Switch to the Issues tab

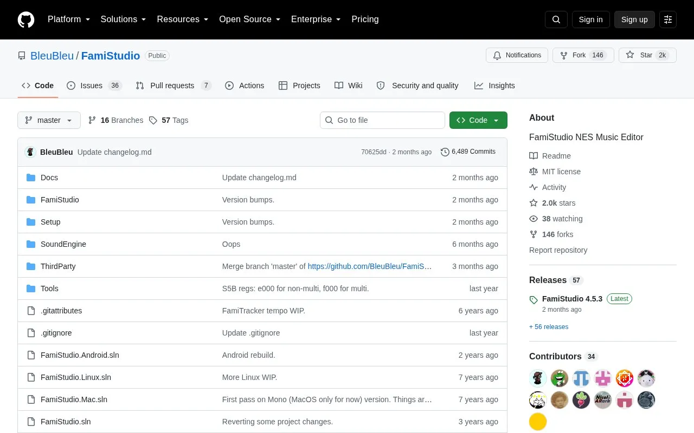(x=94, y=86)
